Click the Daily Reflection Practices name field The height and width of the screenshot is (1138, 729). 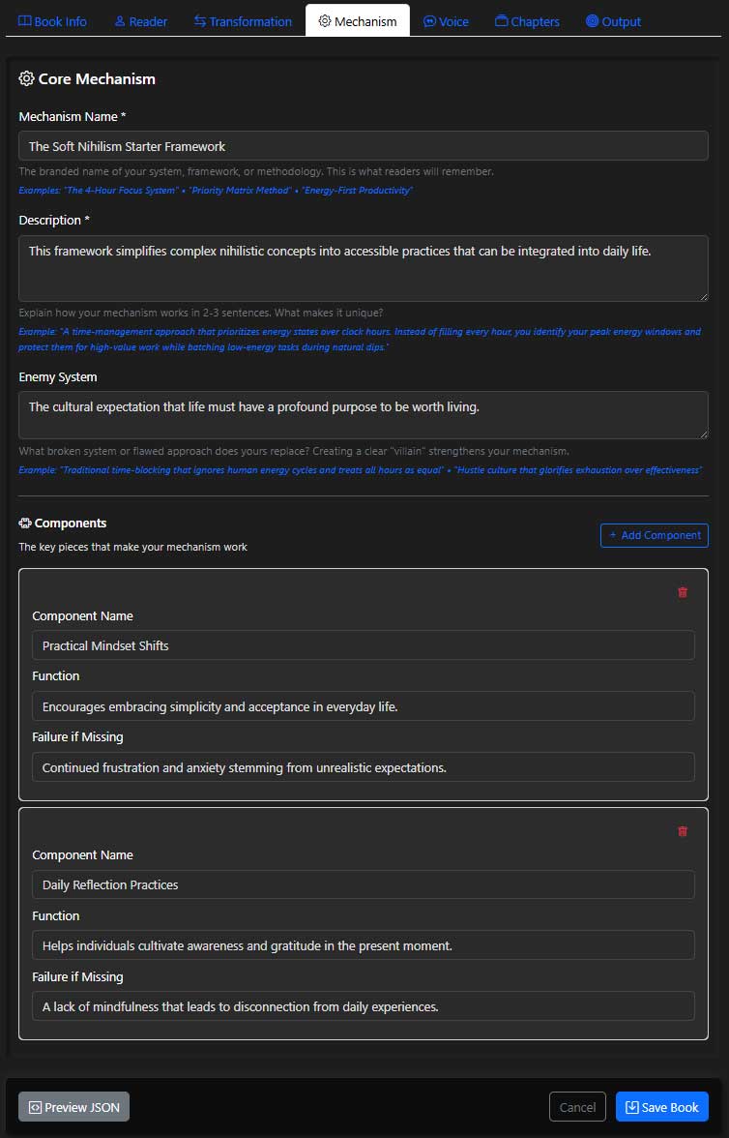tap(364, 884)
